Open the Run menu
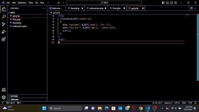This screenshot has width=199, height=112. tap(42, 3)
